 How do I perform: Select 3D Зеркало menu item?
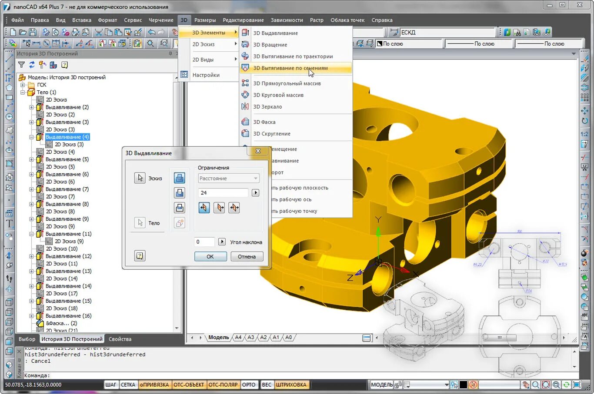coord(296,107)
